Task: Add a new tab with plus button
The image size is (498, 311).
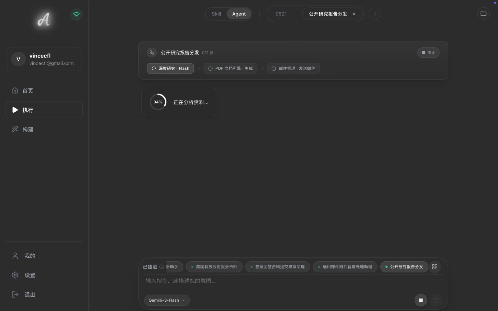Action: [375, 14]
